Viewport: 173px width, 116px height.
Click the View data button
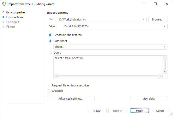point(149,99)
